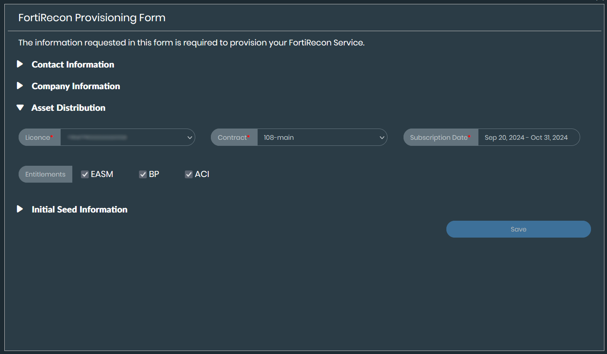607x354 pixels.
Task: Click the Licence field label
Action: [x=38, y=137]
